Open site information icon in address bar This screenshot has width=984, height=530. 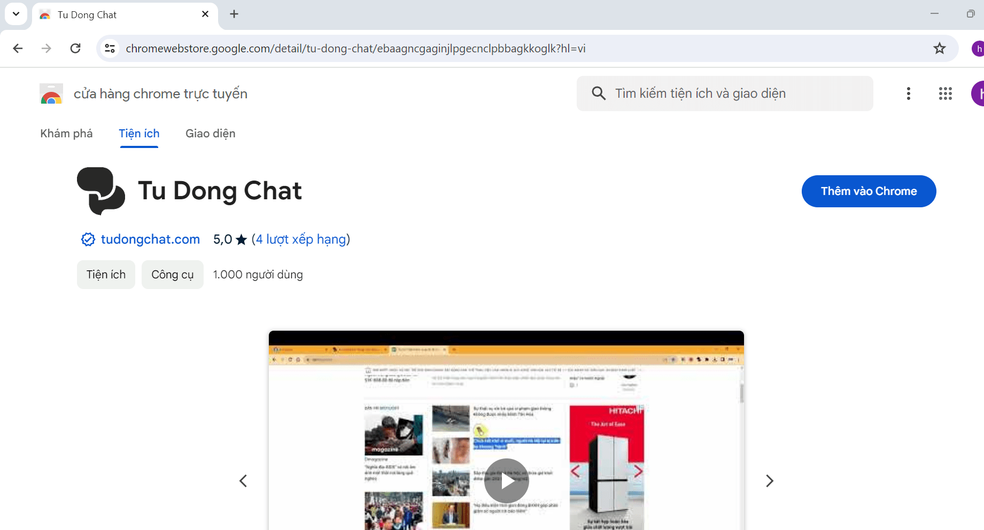110,49
